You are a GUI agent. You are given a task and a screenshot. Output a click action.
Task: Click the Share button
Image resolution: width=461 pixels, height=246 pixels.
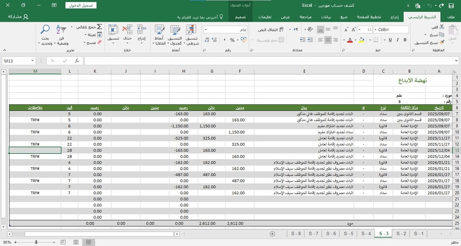pos(18,17)
